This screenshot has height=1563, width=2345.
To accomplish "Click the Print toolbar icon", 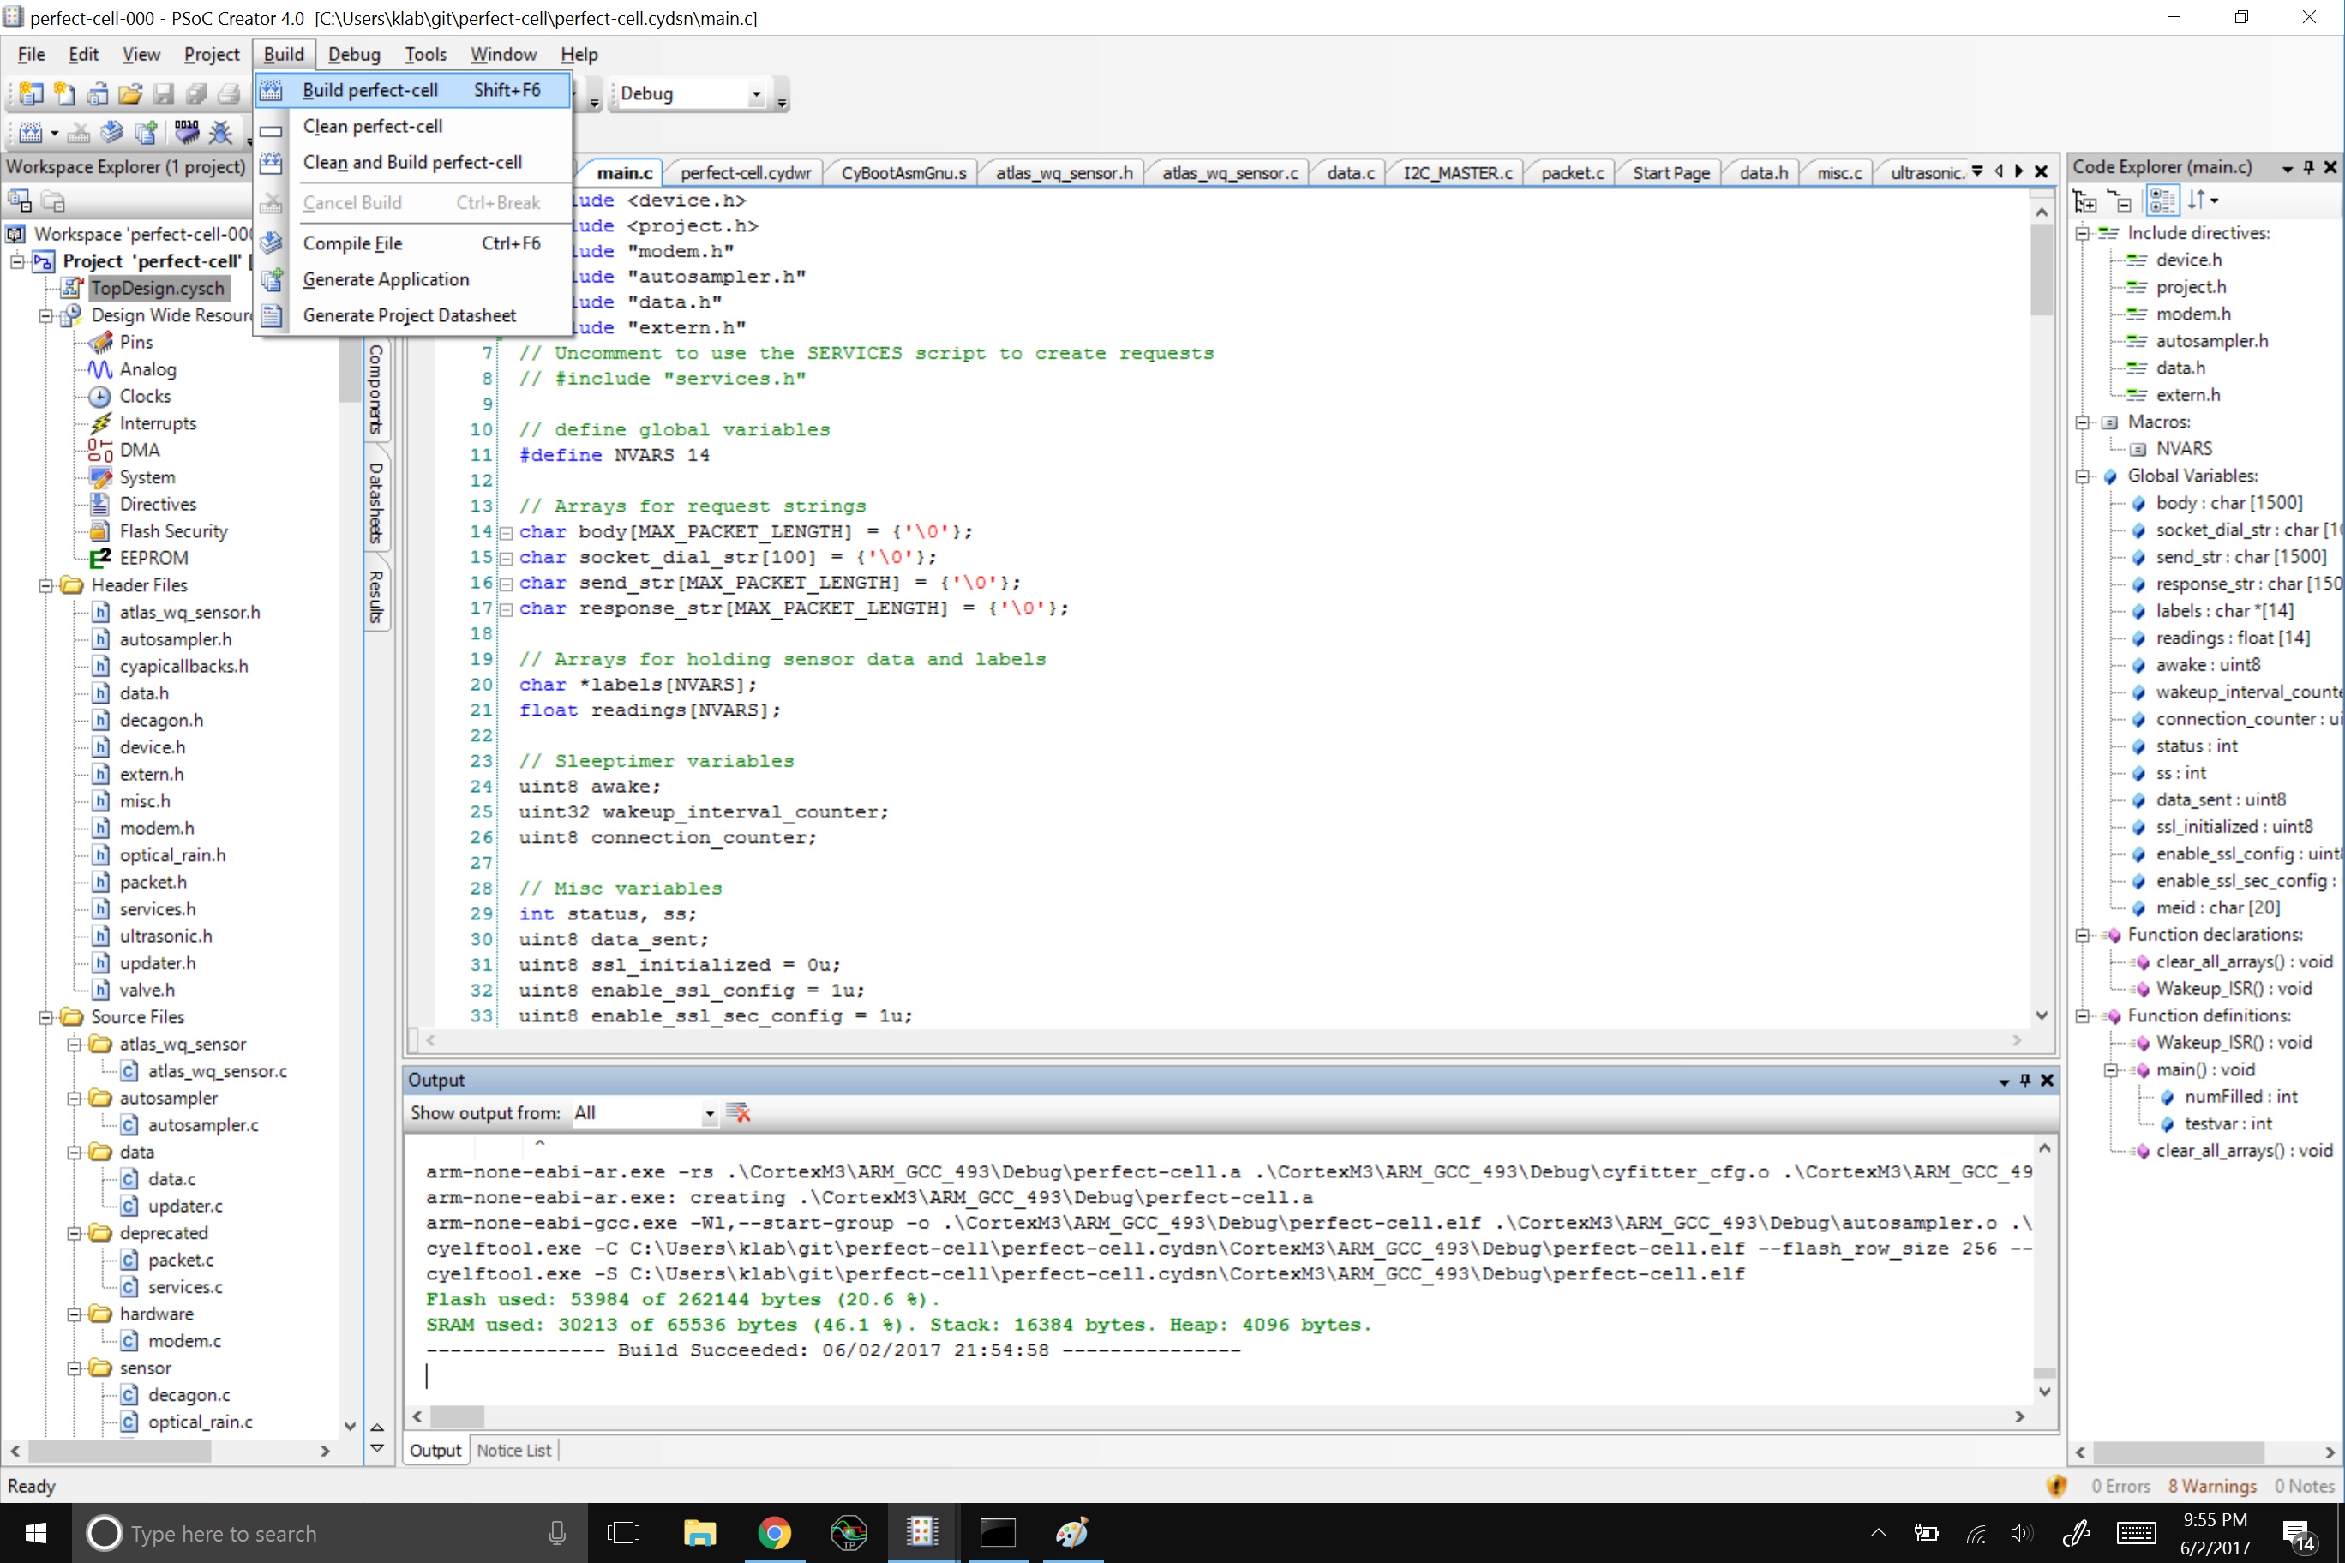I will pyautogui.click(x=230, y=93).
